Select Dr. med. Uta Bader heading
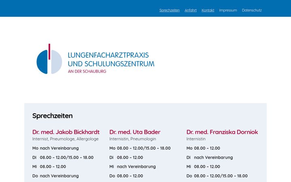 pos(135,132)
